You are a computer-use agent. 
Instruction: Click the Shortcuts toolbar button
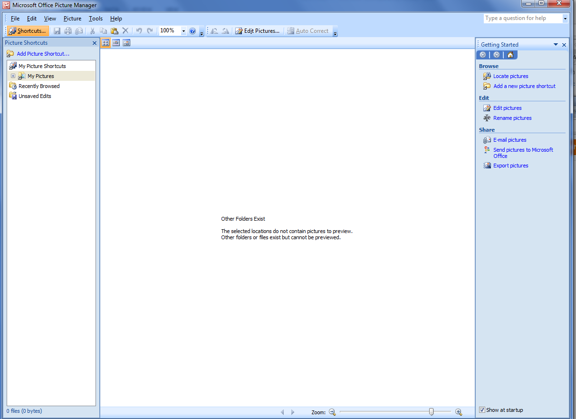28,30
